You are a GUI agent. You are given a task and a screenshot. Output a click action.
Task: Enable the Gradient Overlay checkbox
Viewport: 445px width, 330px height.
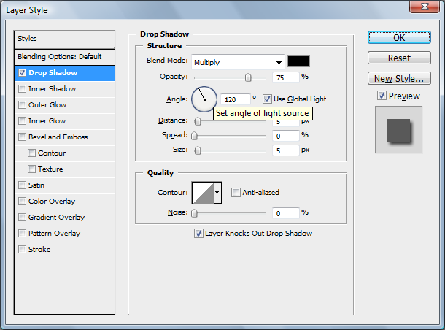22,218
